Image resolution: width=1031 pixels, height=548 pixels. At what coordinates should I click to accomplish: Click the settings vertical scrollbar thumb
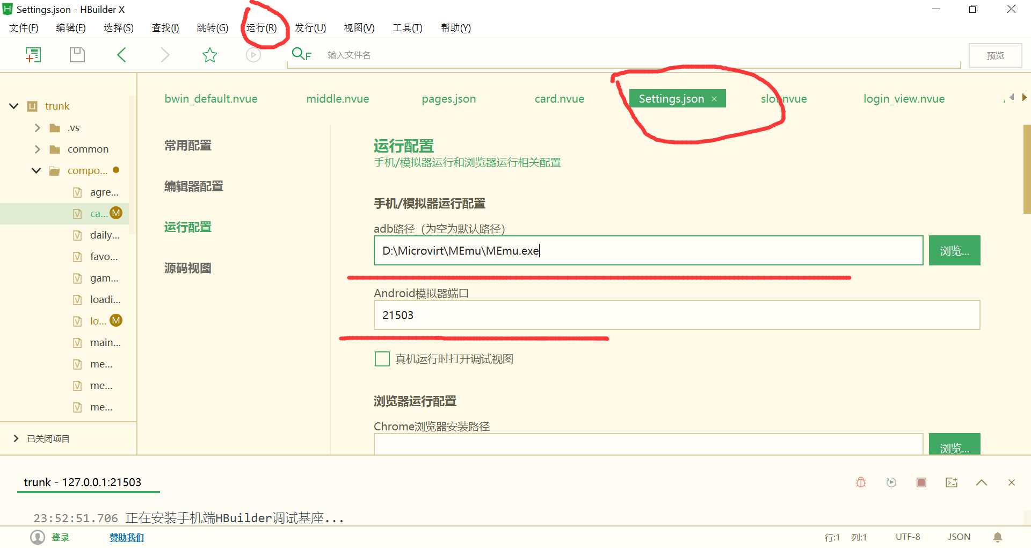pyautogui.click(x=1027, y=169)
